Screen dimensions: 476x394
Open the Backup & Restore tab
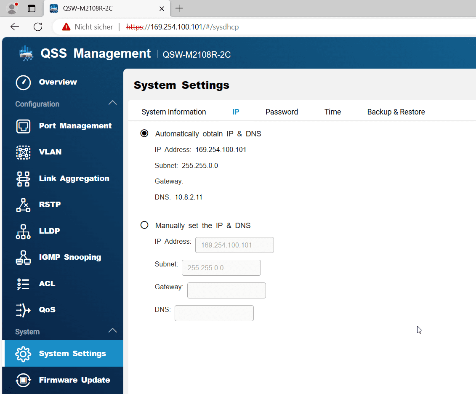[x=396, y=112]
